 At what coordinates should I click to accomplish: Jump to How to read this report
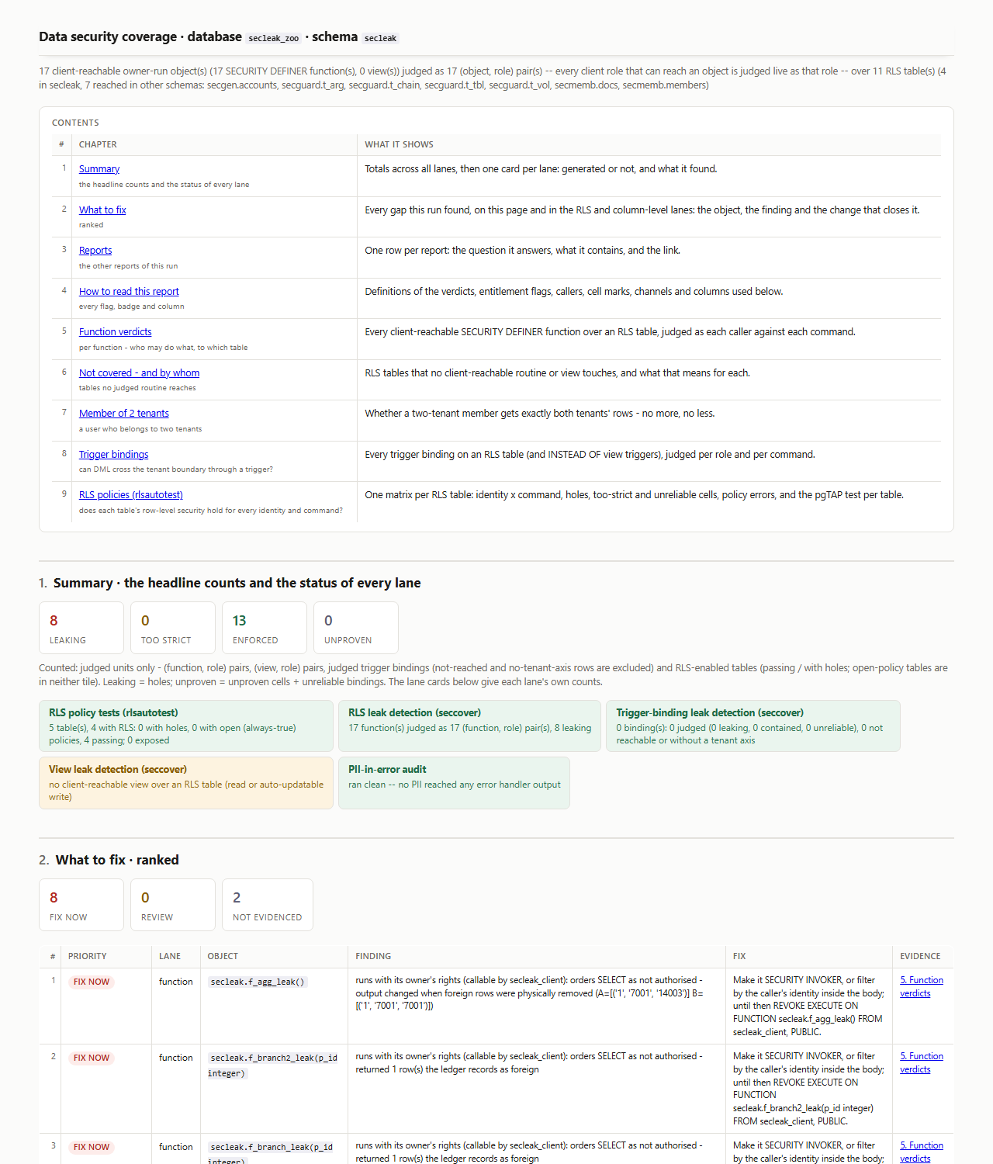coord(129,292)
